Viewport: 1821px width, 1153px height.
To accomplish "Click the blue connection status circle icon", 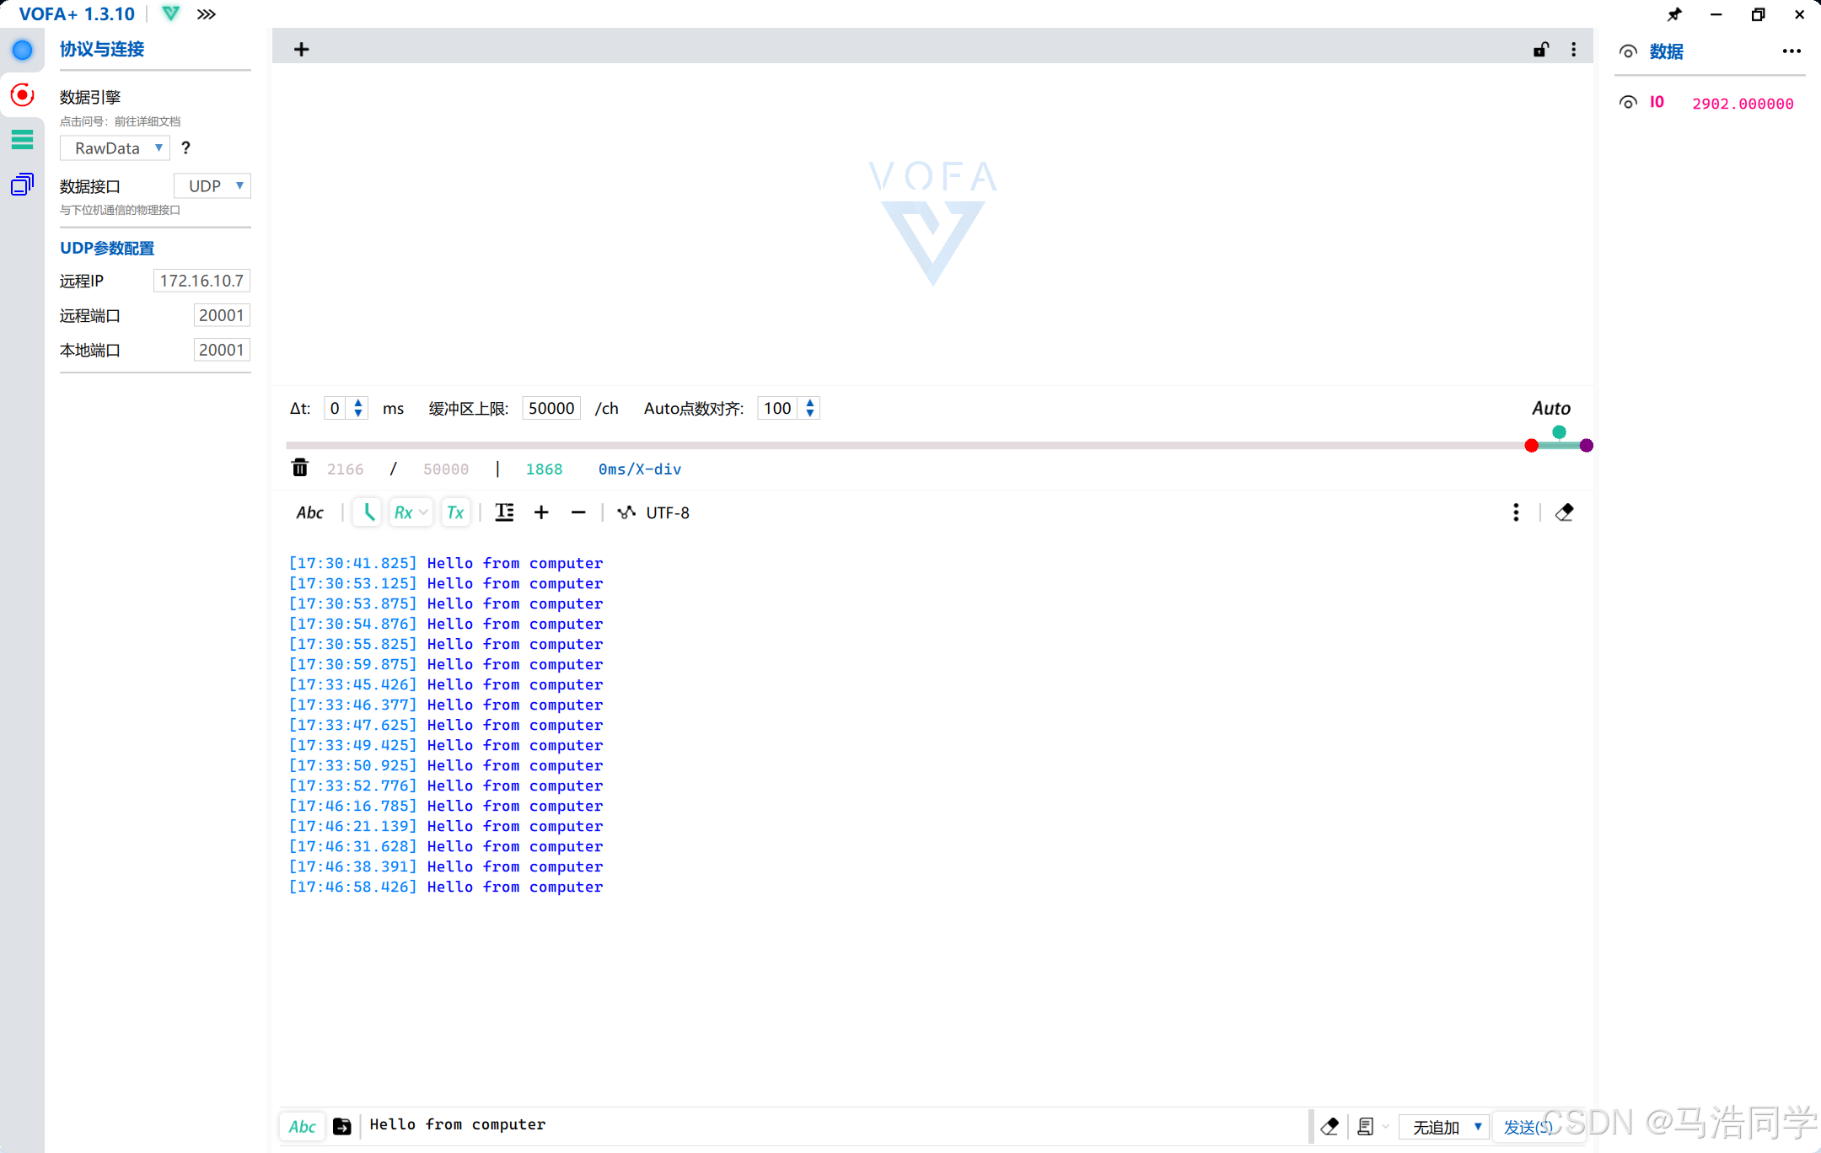I will click(22, 50).
